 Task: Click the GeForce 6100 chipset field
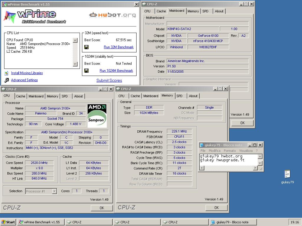coord(208,36)
